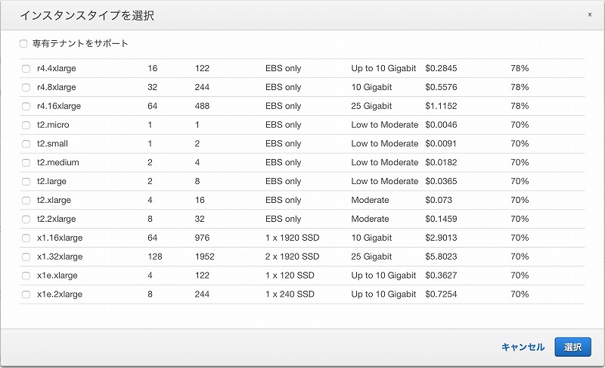Check the t2.xlarge instance checkbox
Screen dimensions: 605x368
coord(26,201)
